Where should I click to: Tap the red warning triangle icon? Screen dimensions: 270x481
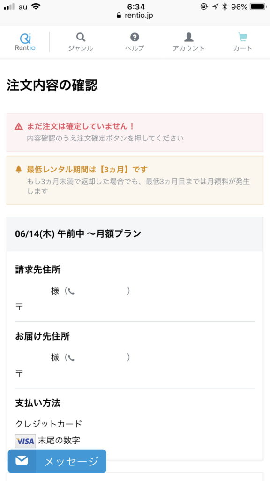pyautogui.click(x=19, y=126)
